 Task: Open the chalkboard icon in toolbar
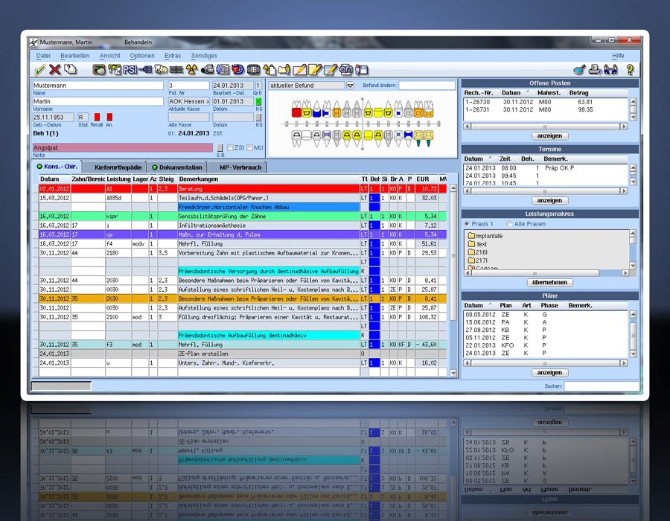(99, 70)
